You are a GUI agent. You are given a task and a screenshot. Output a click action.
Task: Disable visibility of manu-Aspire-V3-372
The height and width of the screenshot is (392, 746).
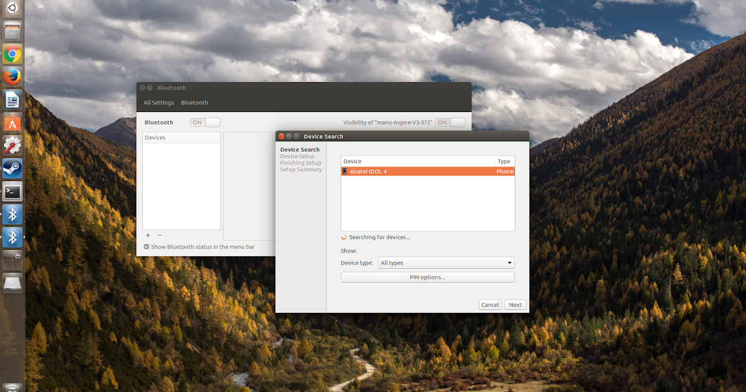pyautogui.click(x=449, y=122)
